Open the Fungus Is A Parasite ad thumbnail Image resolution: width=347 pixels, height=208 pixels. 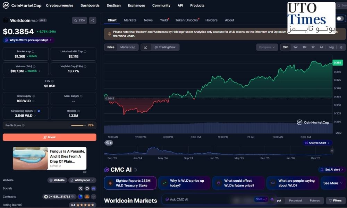click(30, 158)
